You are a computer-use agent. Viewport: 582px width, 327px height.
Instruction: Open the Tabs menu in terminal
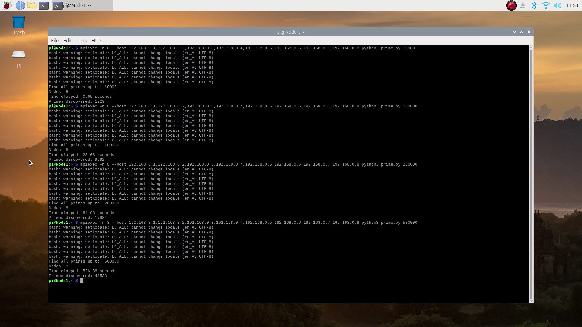[81, 41]
